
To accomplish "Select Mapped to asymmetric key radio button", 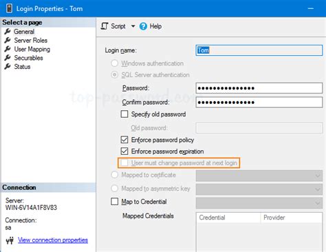I will 114,189.
